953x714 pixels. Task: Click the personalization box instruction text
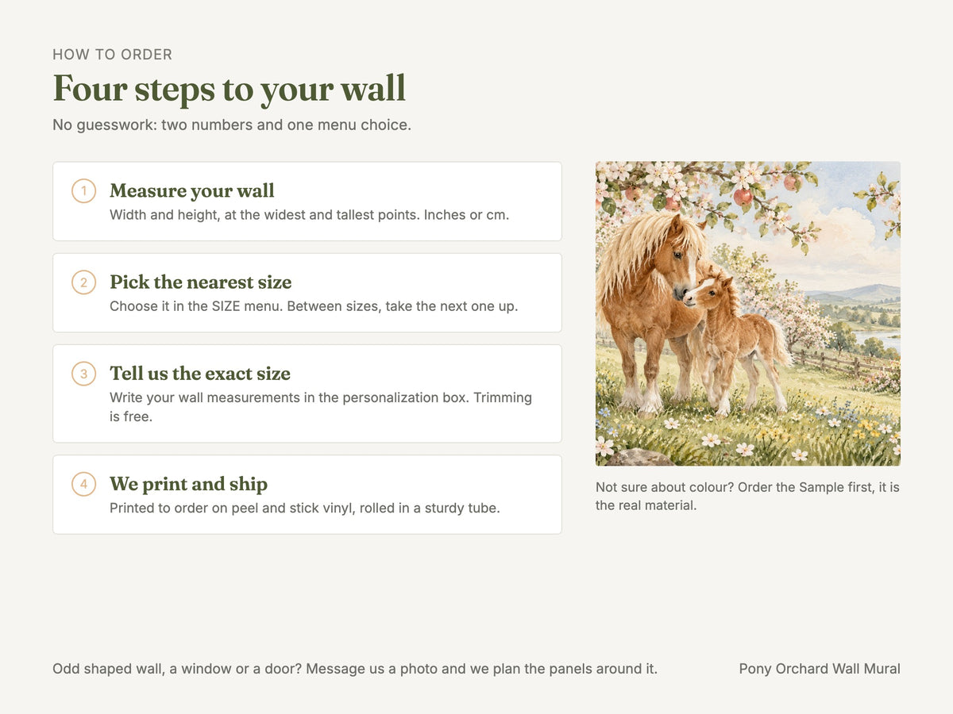point(321,407)
